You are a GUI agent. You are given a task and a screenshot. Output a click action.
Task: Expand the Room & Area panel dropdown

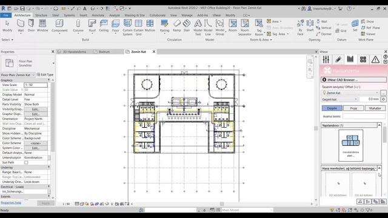click(261, 39)
